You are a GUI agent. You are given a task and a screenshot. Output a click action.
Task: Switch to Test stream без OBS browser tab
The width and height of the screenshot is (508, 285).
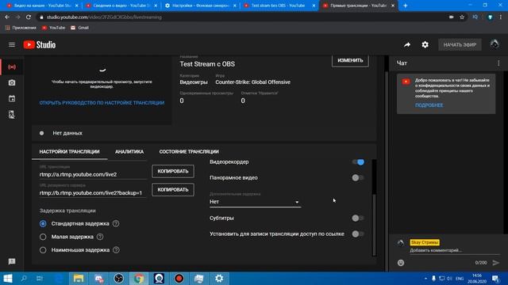[279, 6]
